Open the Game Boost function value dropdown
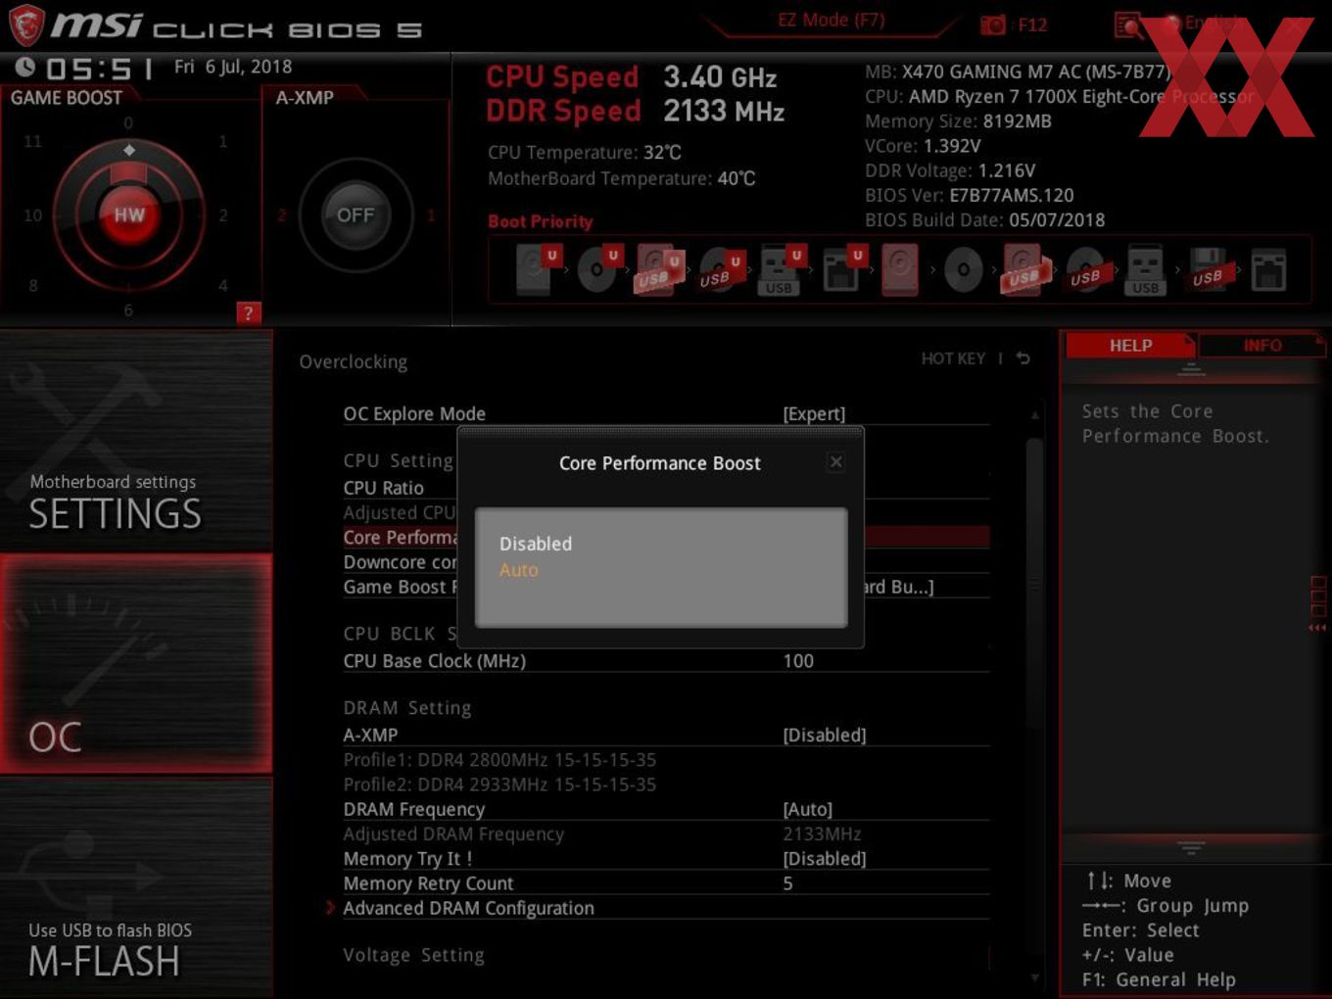 click(x=899, y=587)
